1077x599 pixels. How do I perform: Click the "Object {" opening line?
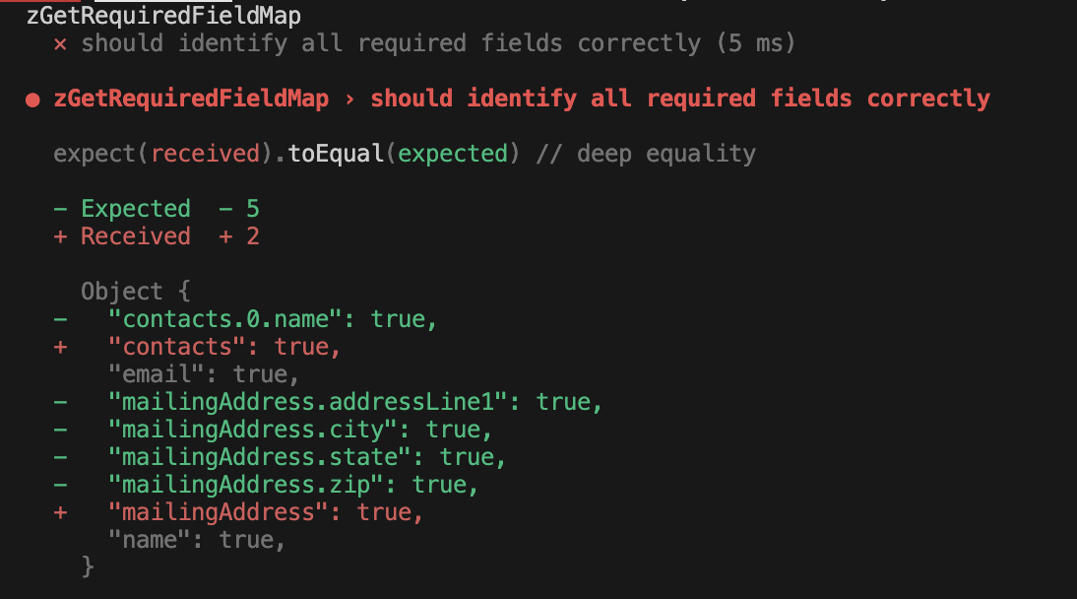tap(136, 292)
